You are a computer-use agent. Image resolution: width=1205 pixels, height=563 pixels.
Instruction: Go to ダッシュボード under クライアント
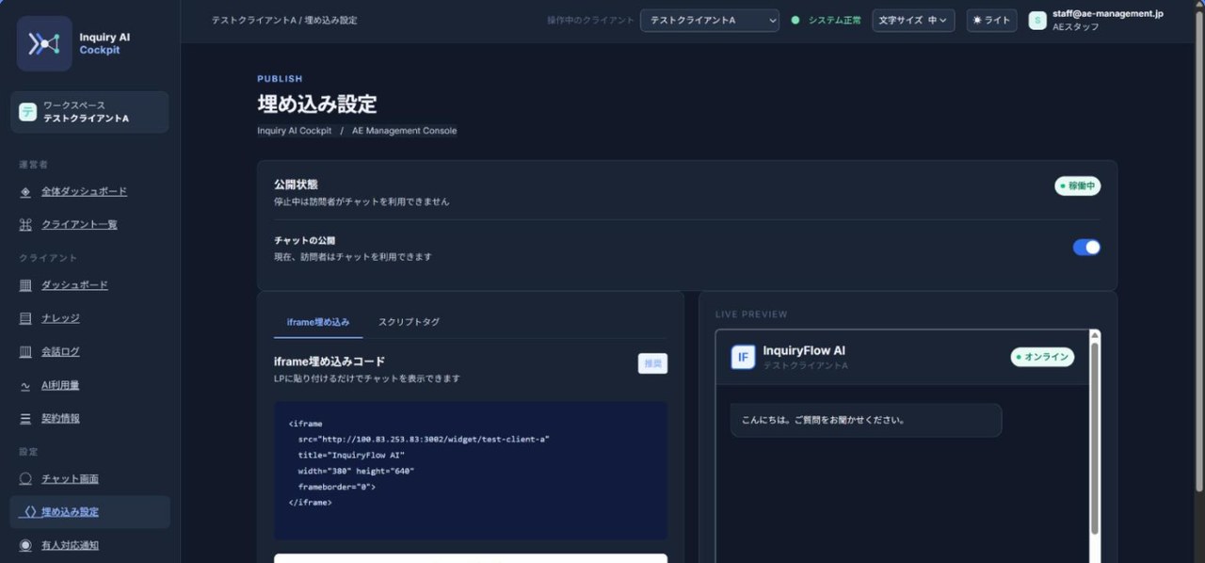[74, 285]
